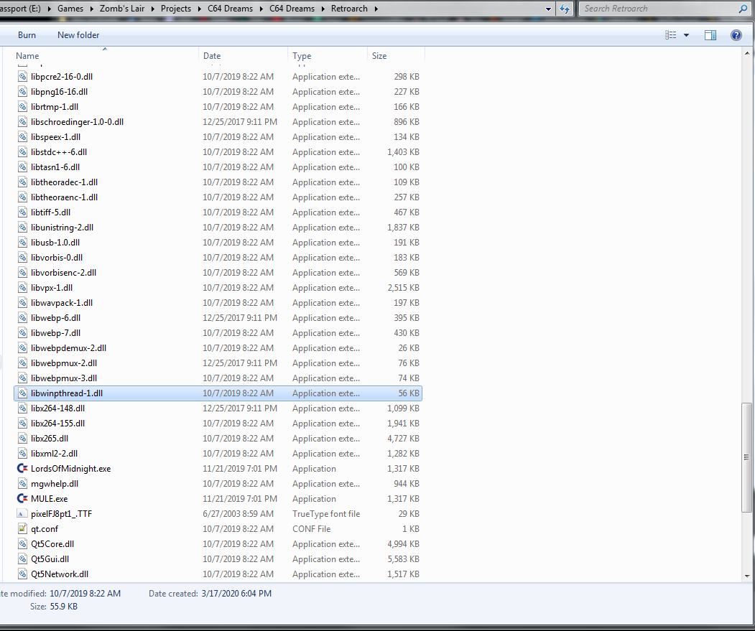This screenshot has width=755, height=631.
Task: Click the libwebpmux-3.dll file icon
Action: coord(22,378)
